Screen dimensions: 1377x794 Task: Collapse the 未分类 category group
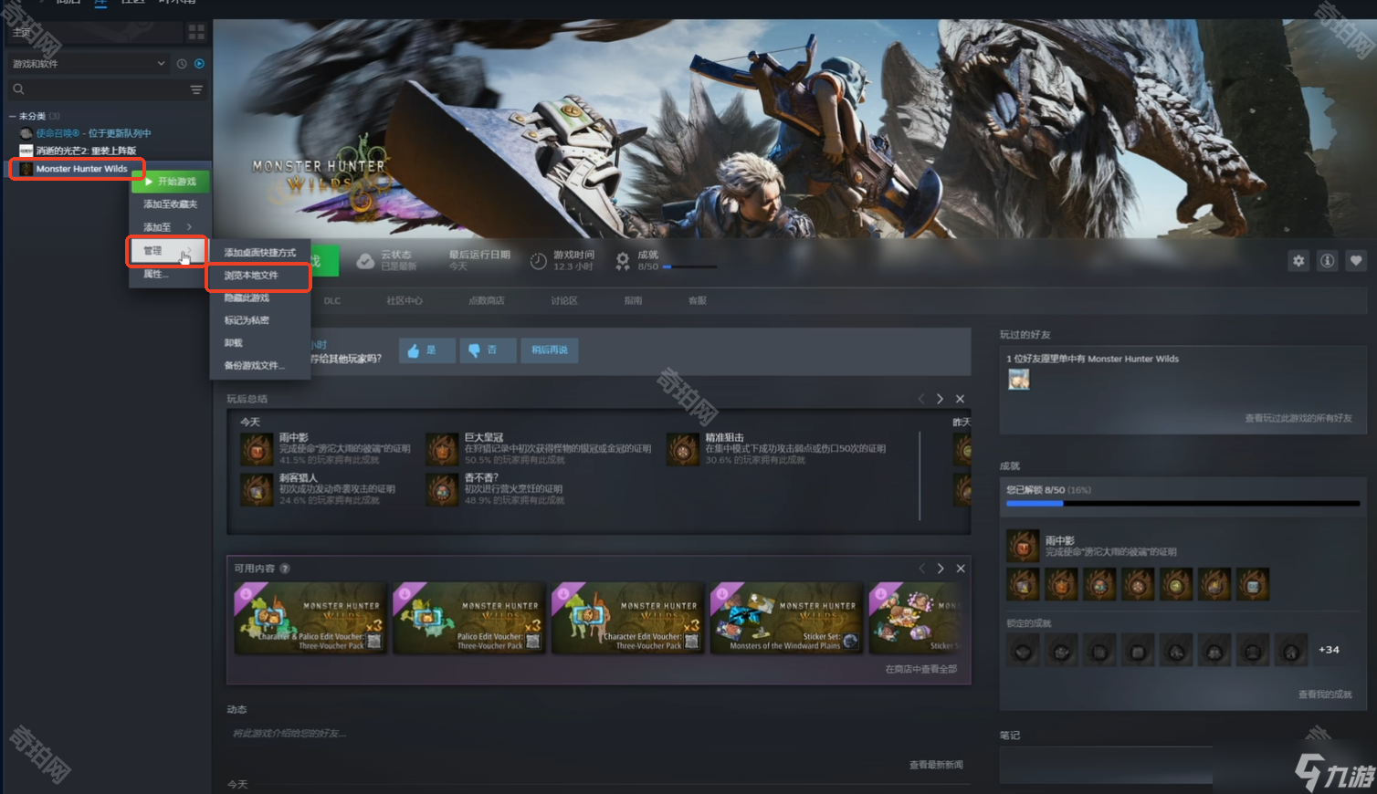13,116
